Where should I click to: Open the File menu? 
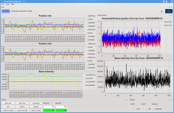coord(3,4)
